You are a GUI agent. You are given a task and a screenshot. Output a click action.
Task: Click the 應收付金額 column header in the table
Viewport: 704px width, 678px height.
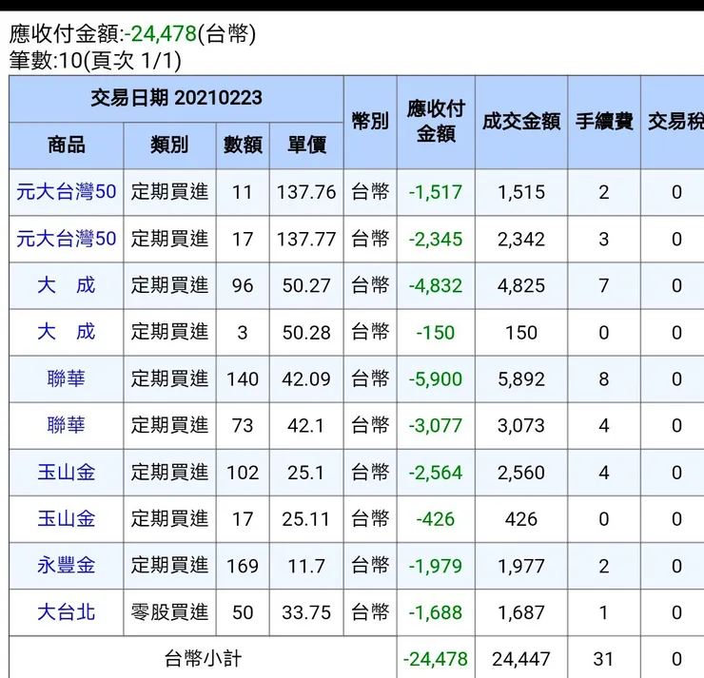pos(436,122)
